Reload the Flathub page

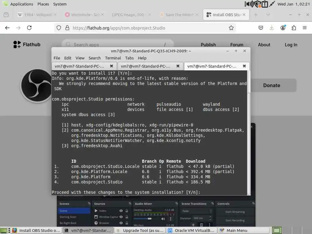coord(29,28)
